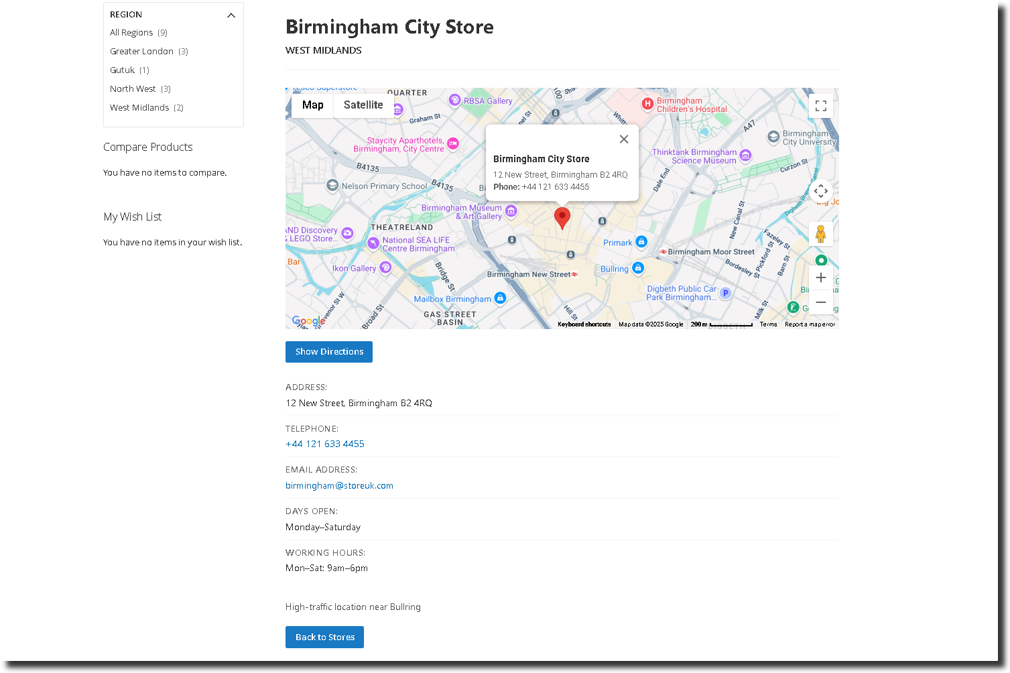Viewport: 1010px width, 673px height.
Task: Switch to Satellite map view
Action: (363, 105)
